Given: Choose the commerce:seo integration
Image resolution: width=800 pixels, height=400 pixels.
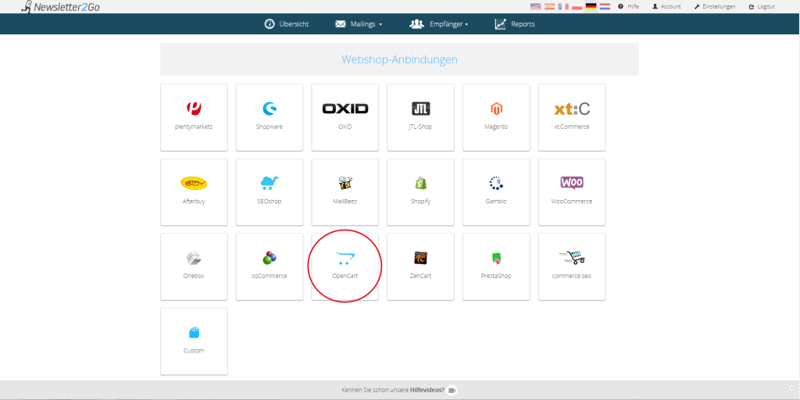Looking at the screenshot, I should pos(572,266).
